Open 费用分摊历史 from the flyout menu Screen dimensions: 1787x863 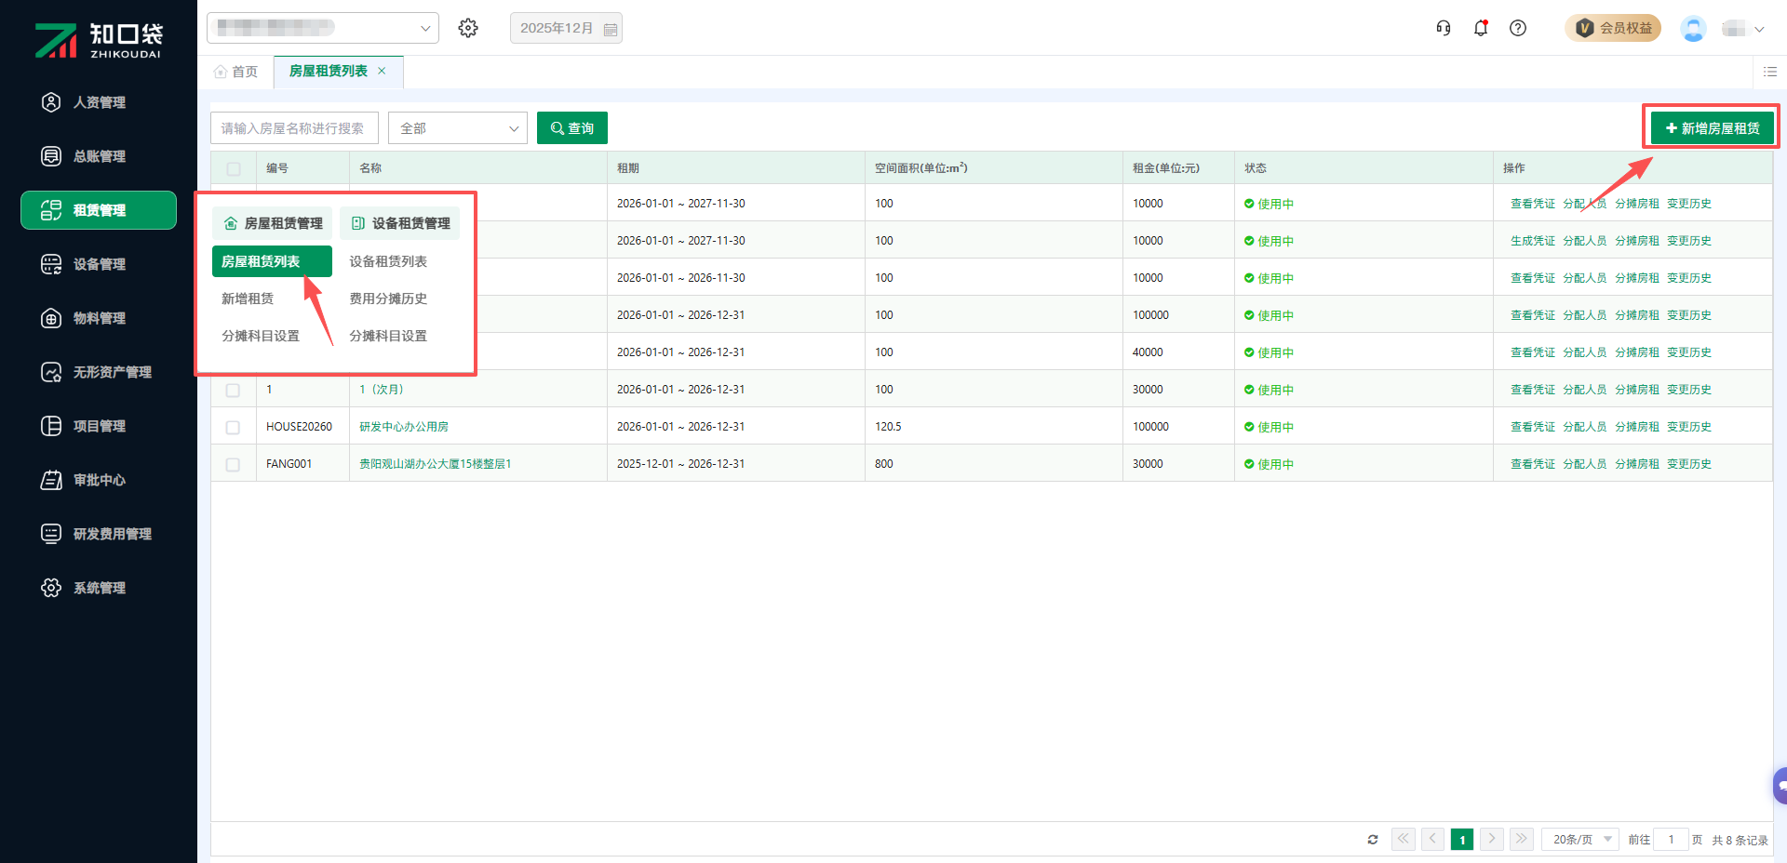point(388,299)
